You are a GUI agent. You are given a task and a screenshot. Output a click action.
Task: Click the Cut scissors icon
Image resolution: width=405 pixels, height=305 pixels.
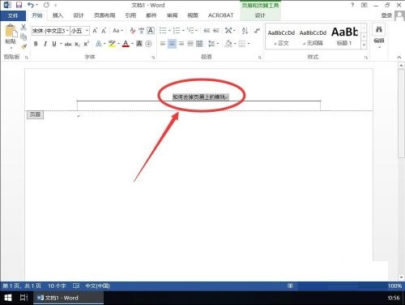(x=23, y=27)
